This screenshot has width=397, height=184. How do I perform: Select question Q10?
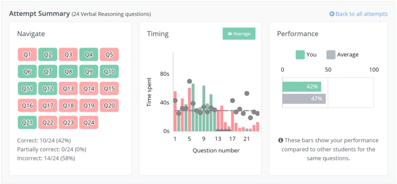point(109,71)
